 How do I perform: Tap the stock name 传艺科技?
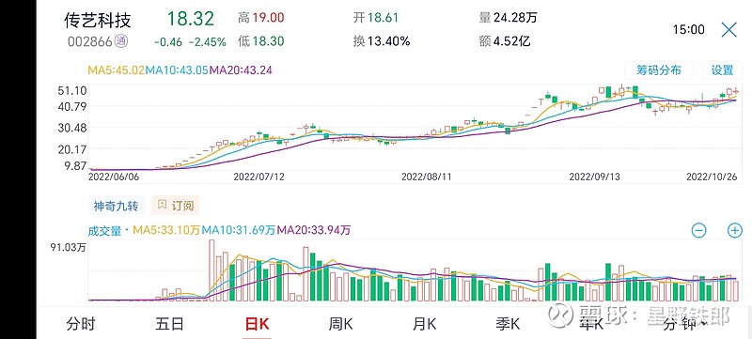point(98,20)
